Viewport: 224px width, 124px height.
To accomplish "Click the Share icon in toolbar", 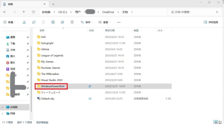I will (x=62, y=22).
